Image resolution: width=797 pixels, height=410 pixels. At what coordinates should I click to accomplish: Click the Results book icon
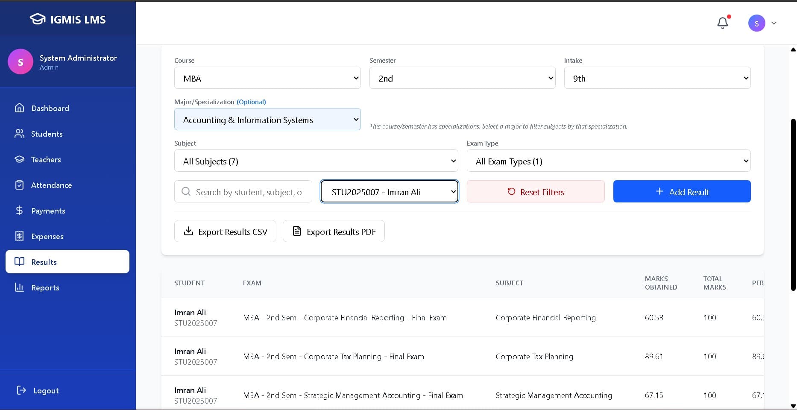19,261
